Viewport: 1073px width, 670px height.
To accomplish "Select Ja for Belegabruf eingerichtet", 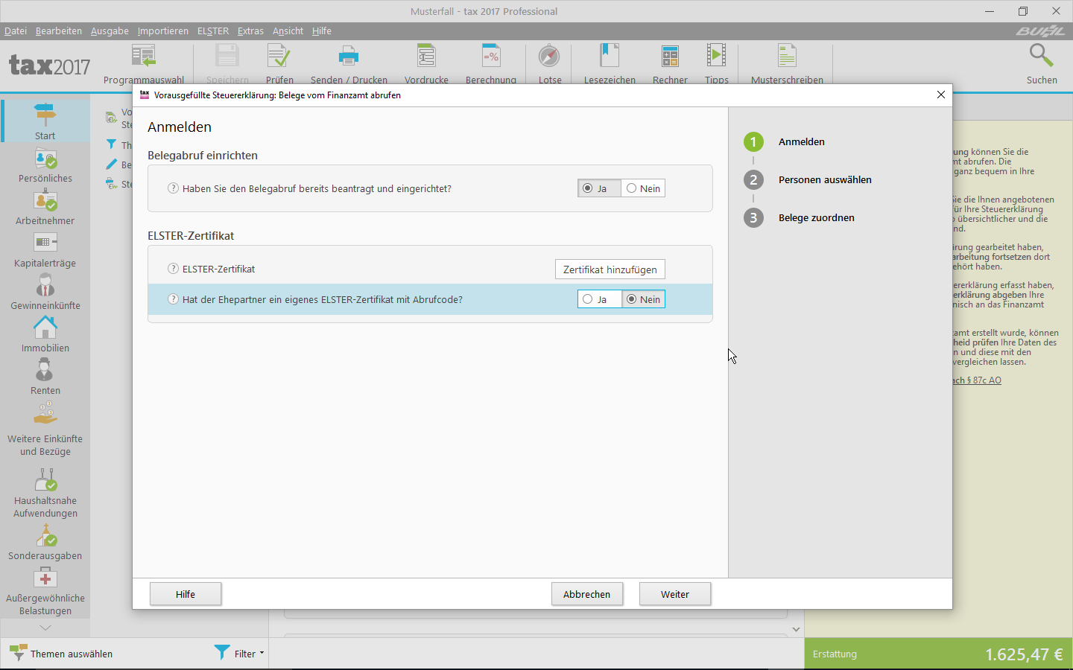I will coord(599,188).
